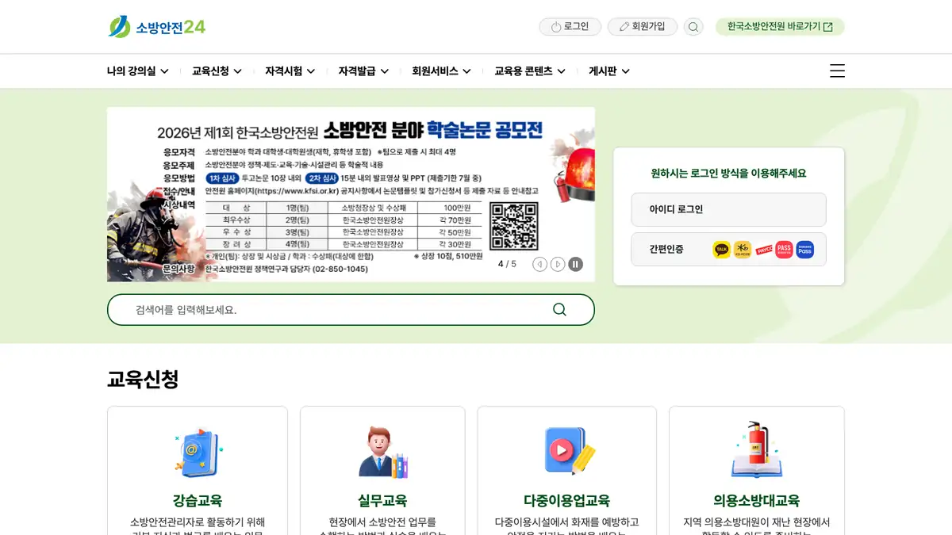Image resolution: width=952 pixels, height=535 pixels.
Task: Advance to the next banner slide
Action: 558,264
